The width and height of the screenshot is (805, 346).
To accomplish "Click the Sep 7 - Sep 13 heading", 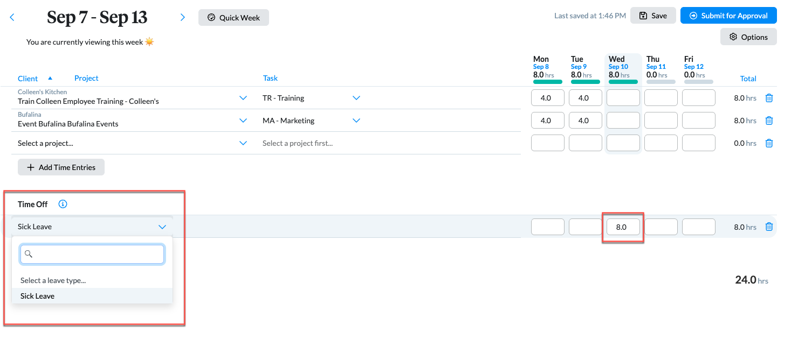I will coord(97,17).
